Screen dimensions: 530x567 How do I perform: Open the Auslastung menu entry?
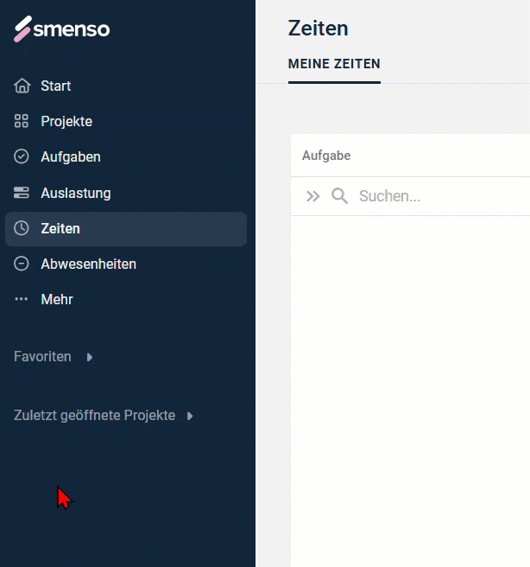(x=76, y=193)
